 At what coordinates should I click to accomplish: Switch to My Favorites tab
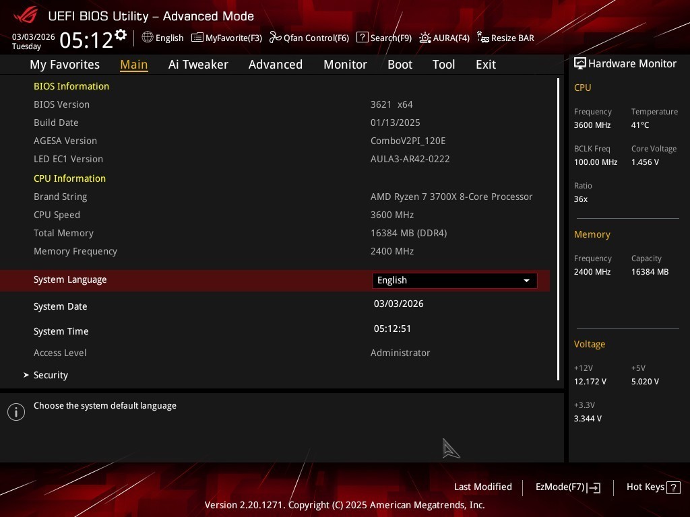(65, 65)
